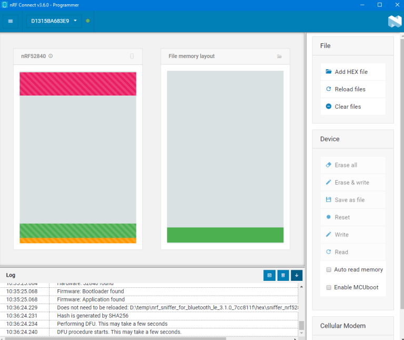Toggle log autoscroll down-arrow button
Image resolution: width=404 pixels, height=340 pixels.
[x=297, y=275]
